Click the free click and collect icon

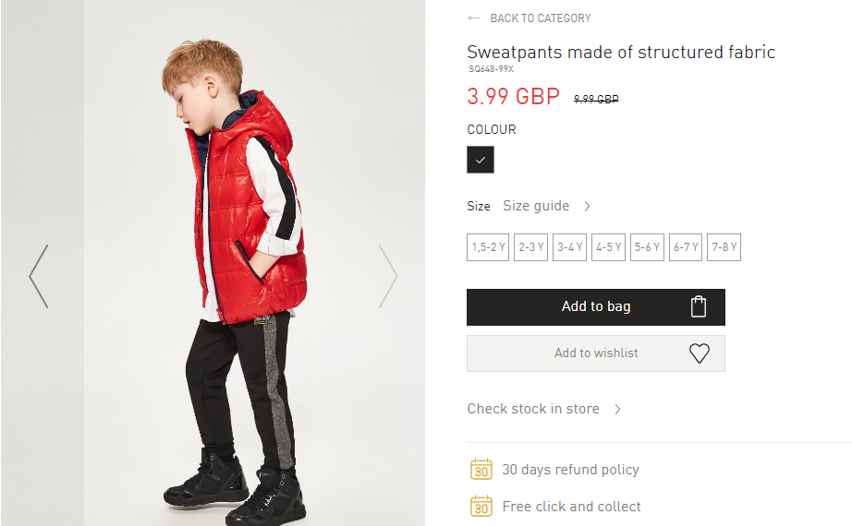481,506
